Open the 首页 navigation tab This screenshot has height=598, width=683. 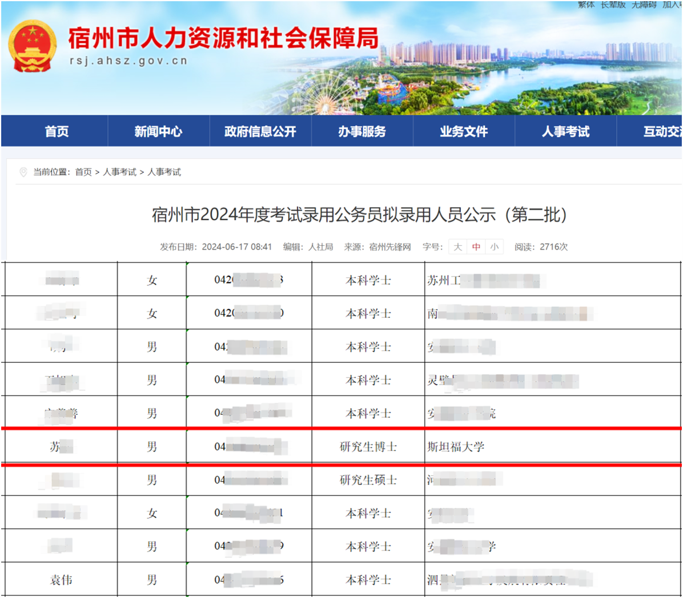pyautogui.click(x=57, y=131)
